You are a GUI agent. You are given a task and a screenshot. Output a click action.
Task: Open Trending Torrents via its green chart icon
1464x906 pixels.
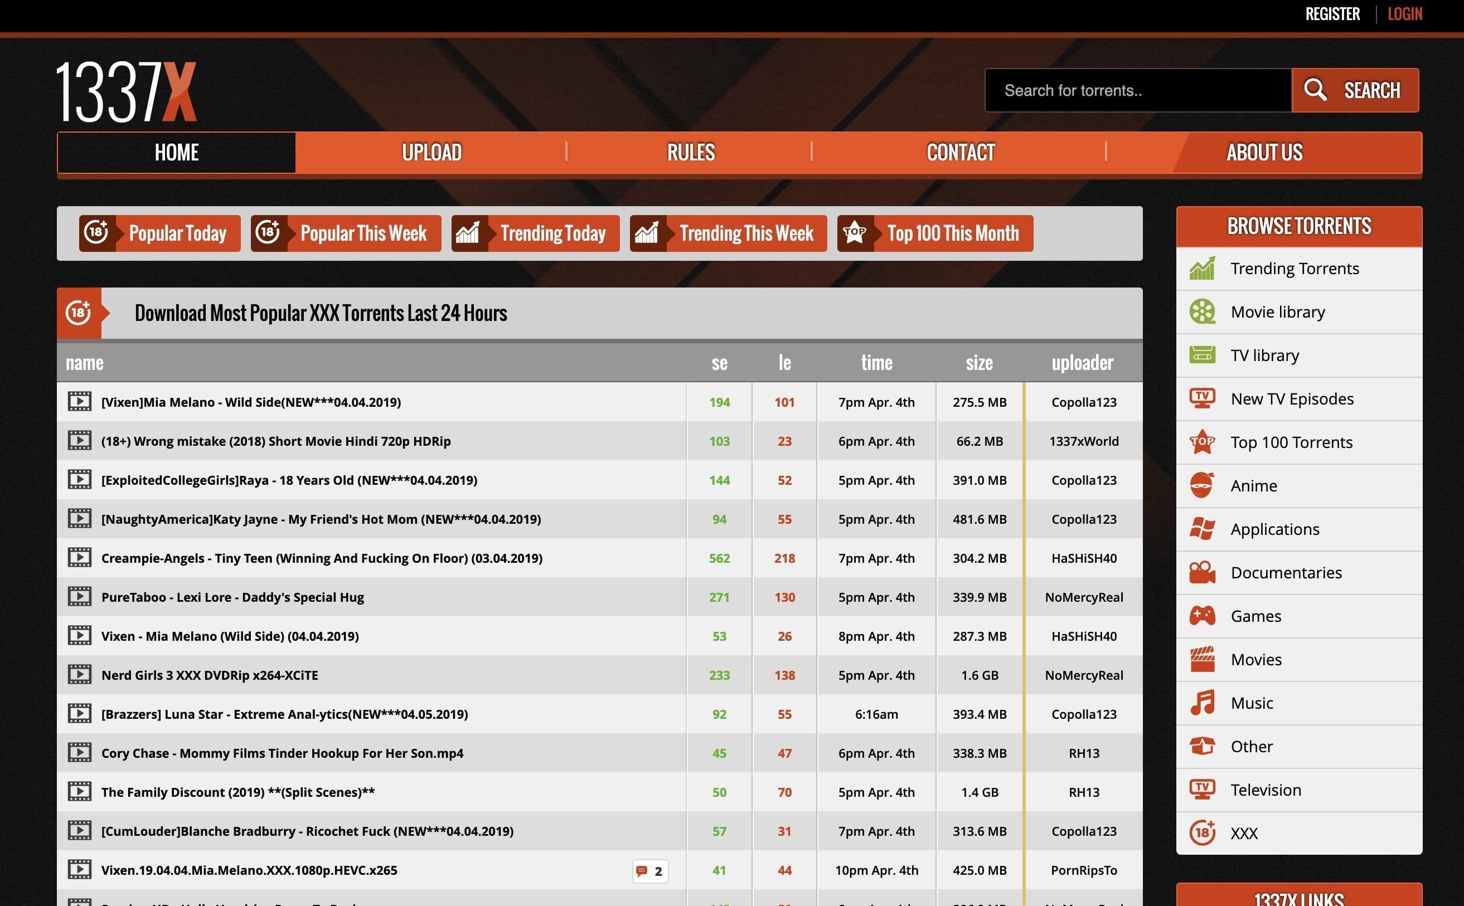tap(1202, 268)
